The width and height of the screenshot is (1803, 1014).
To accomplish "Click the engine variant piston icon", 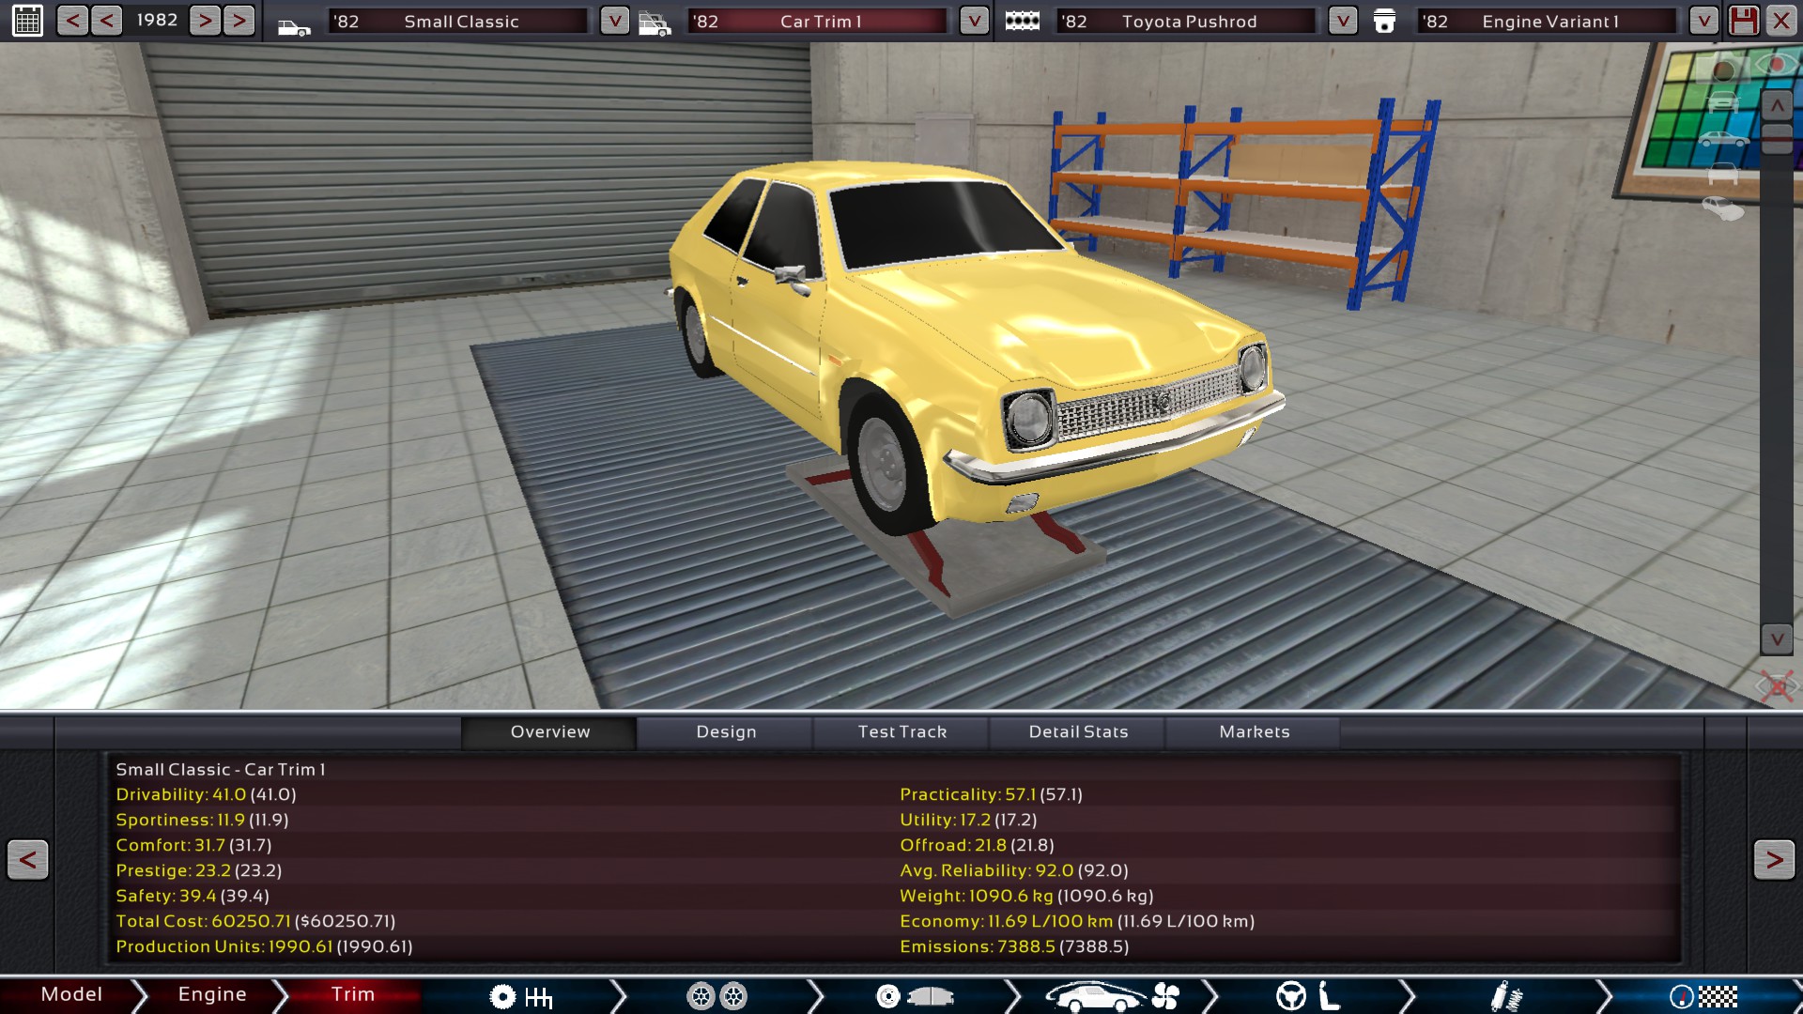I will [1384, 21].
